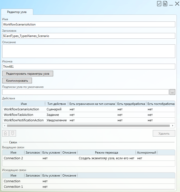Minimize the node editor window
Viewport: 180px width, 192px height.
tap(171, 4)
